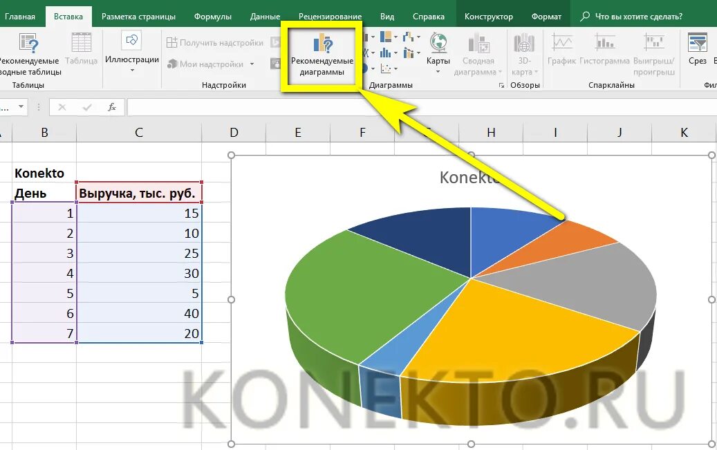Expand the Мои надстройки dropdown arrow
Viewport: 717px width, 450px height.
pos(252,64)
